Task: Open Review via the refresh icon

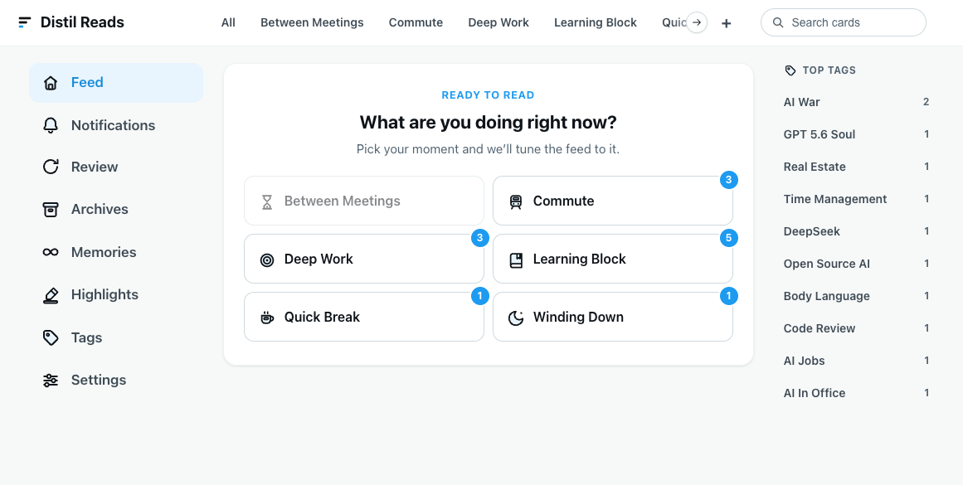Action: pyautogui.click(x=51, y=167)
